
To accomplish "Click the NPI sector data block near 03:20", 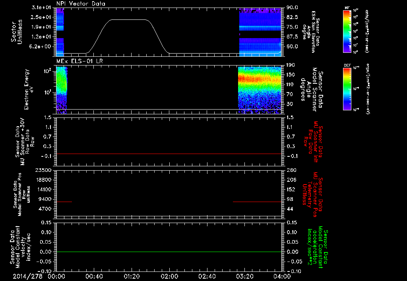I will pyautogui.click(x=260, y=32).
